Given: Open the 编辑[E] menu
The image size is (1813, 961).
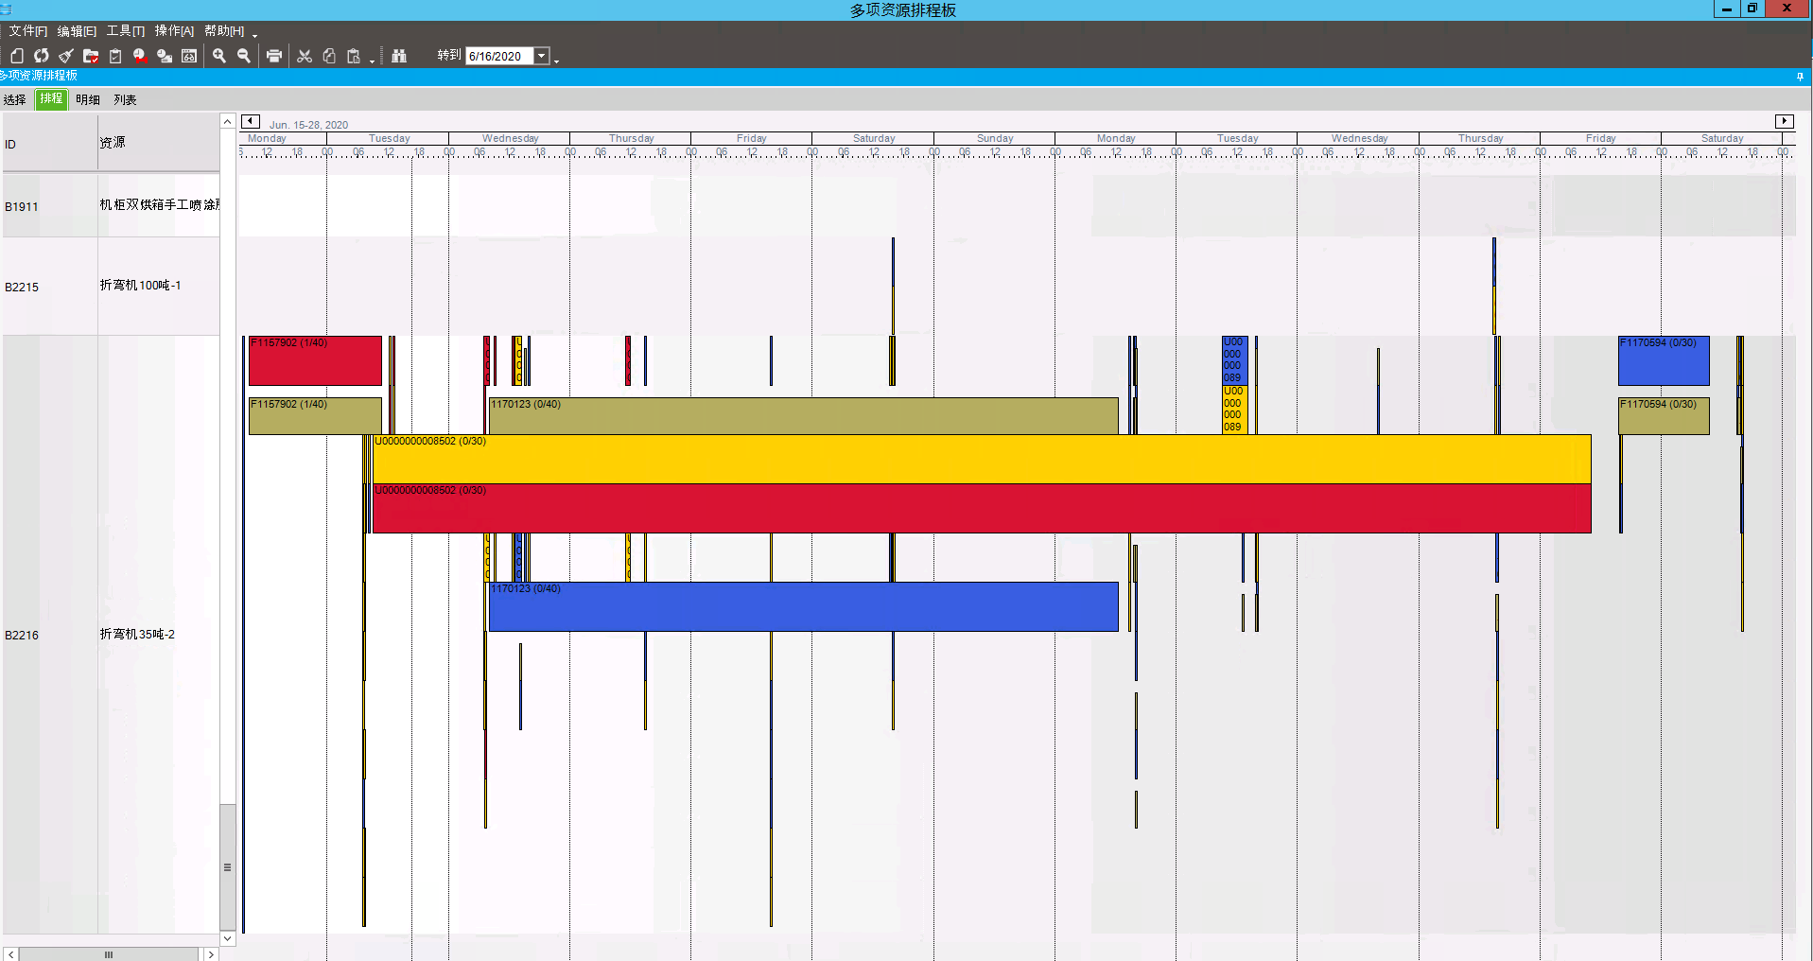Looking at the screenshot, I should pos(77,31).
